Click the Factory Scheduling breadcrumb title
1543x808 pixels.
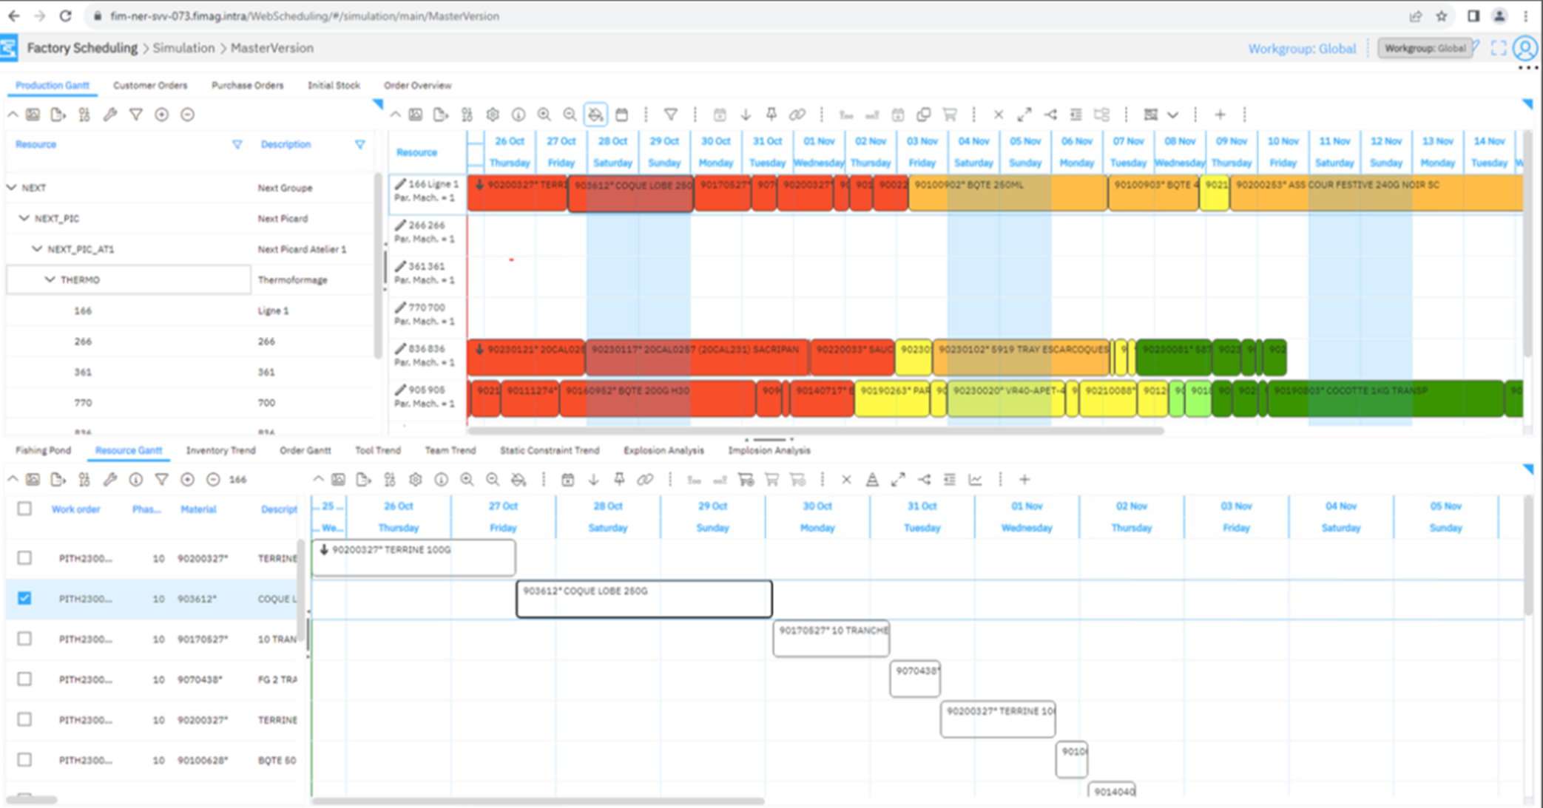click(x=82, y=48)
